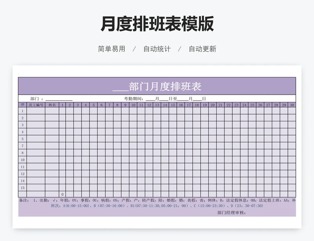Click the 班次 shift times note line
The width and height of the screenshot is (314, 241).
157,206
